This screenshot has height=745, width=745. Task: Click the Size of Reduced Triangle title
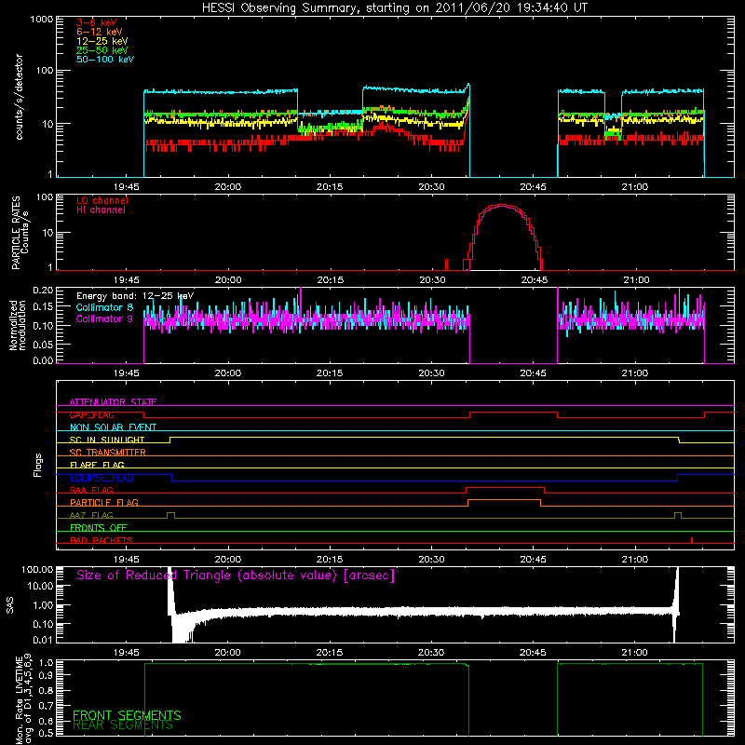click(236, 576)
